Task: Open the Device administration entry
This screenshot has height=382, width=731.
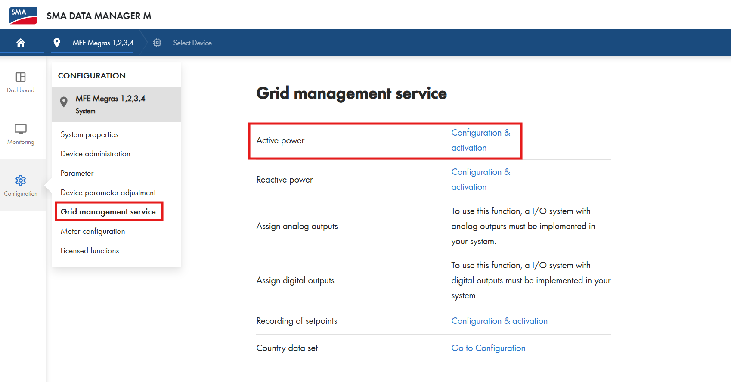Action: [96, 154]
